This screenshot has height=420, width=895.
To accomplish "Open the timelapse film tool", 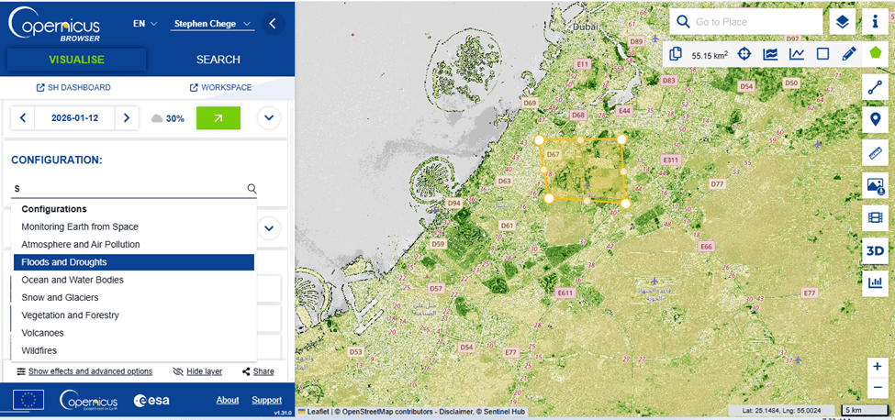I will tap(875, 217).
